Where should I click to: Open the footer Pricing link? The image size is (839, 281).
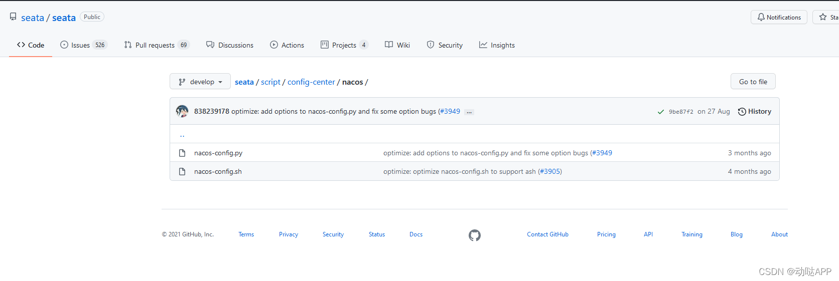[606, 234]
